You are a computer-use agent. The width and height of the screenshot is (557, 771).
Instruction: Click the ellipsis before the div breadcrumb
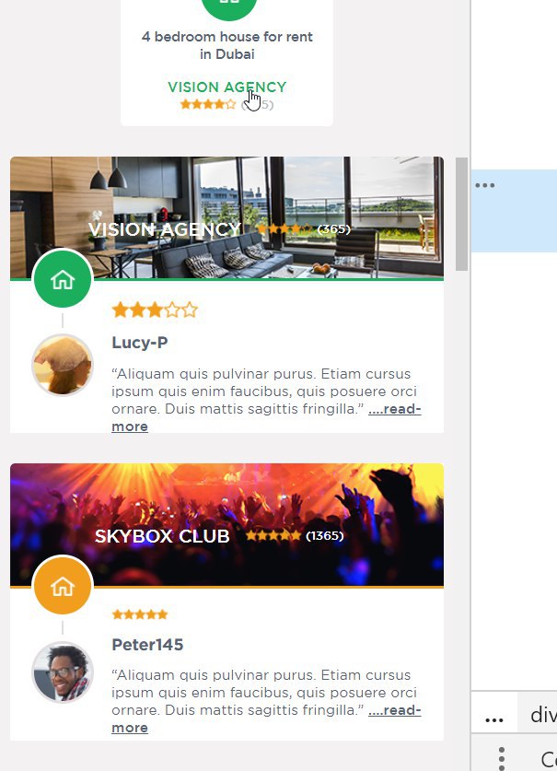[494, 719]
